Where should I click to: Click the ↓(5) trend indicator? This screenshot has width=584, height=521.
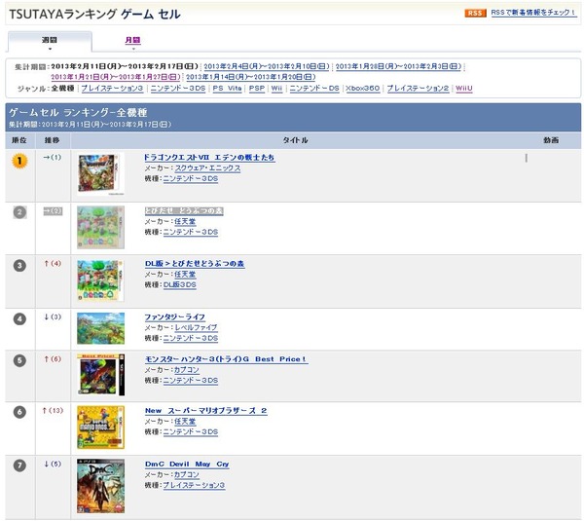pyautogui.click(x=53, y=464)
